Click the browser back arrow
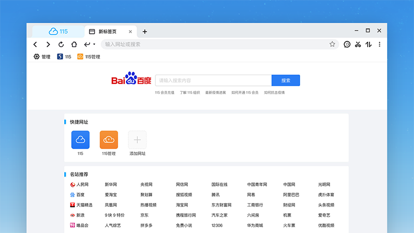414x233 pixels. (x=35, y=45)
